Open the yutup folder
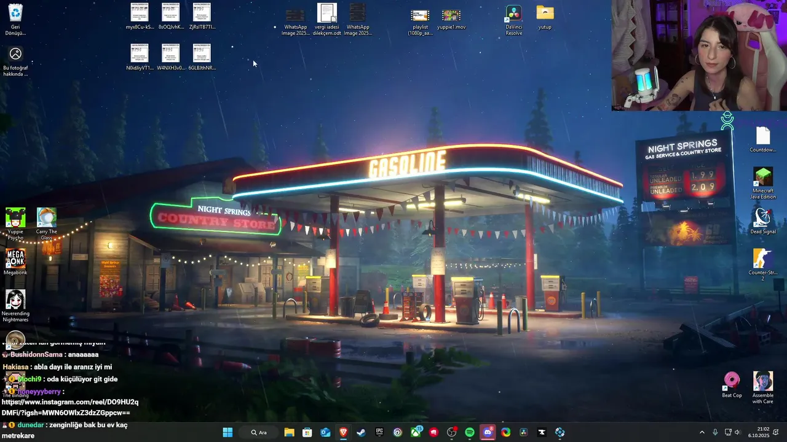The height and width of the screenshot is (442, 787). (x=545, y=17)
